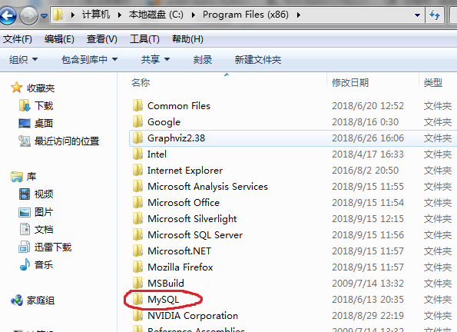Image resolution: width=457 pixels, height=332 pixels.
Task: Click the Burn (刻录) button
Action: pyautogui.click(x=203, y=59)
